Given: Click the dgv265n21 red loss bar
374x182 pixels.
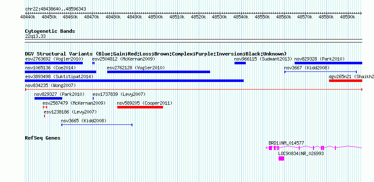Looking at the screenshot, I should pyautogui.click(x=345, y=81).
